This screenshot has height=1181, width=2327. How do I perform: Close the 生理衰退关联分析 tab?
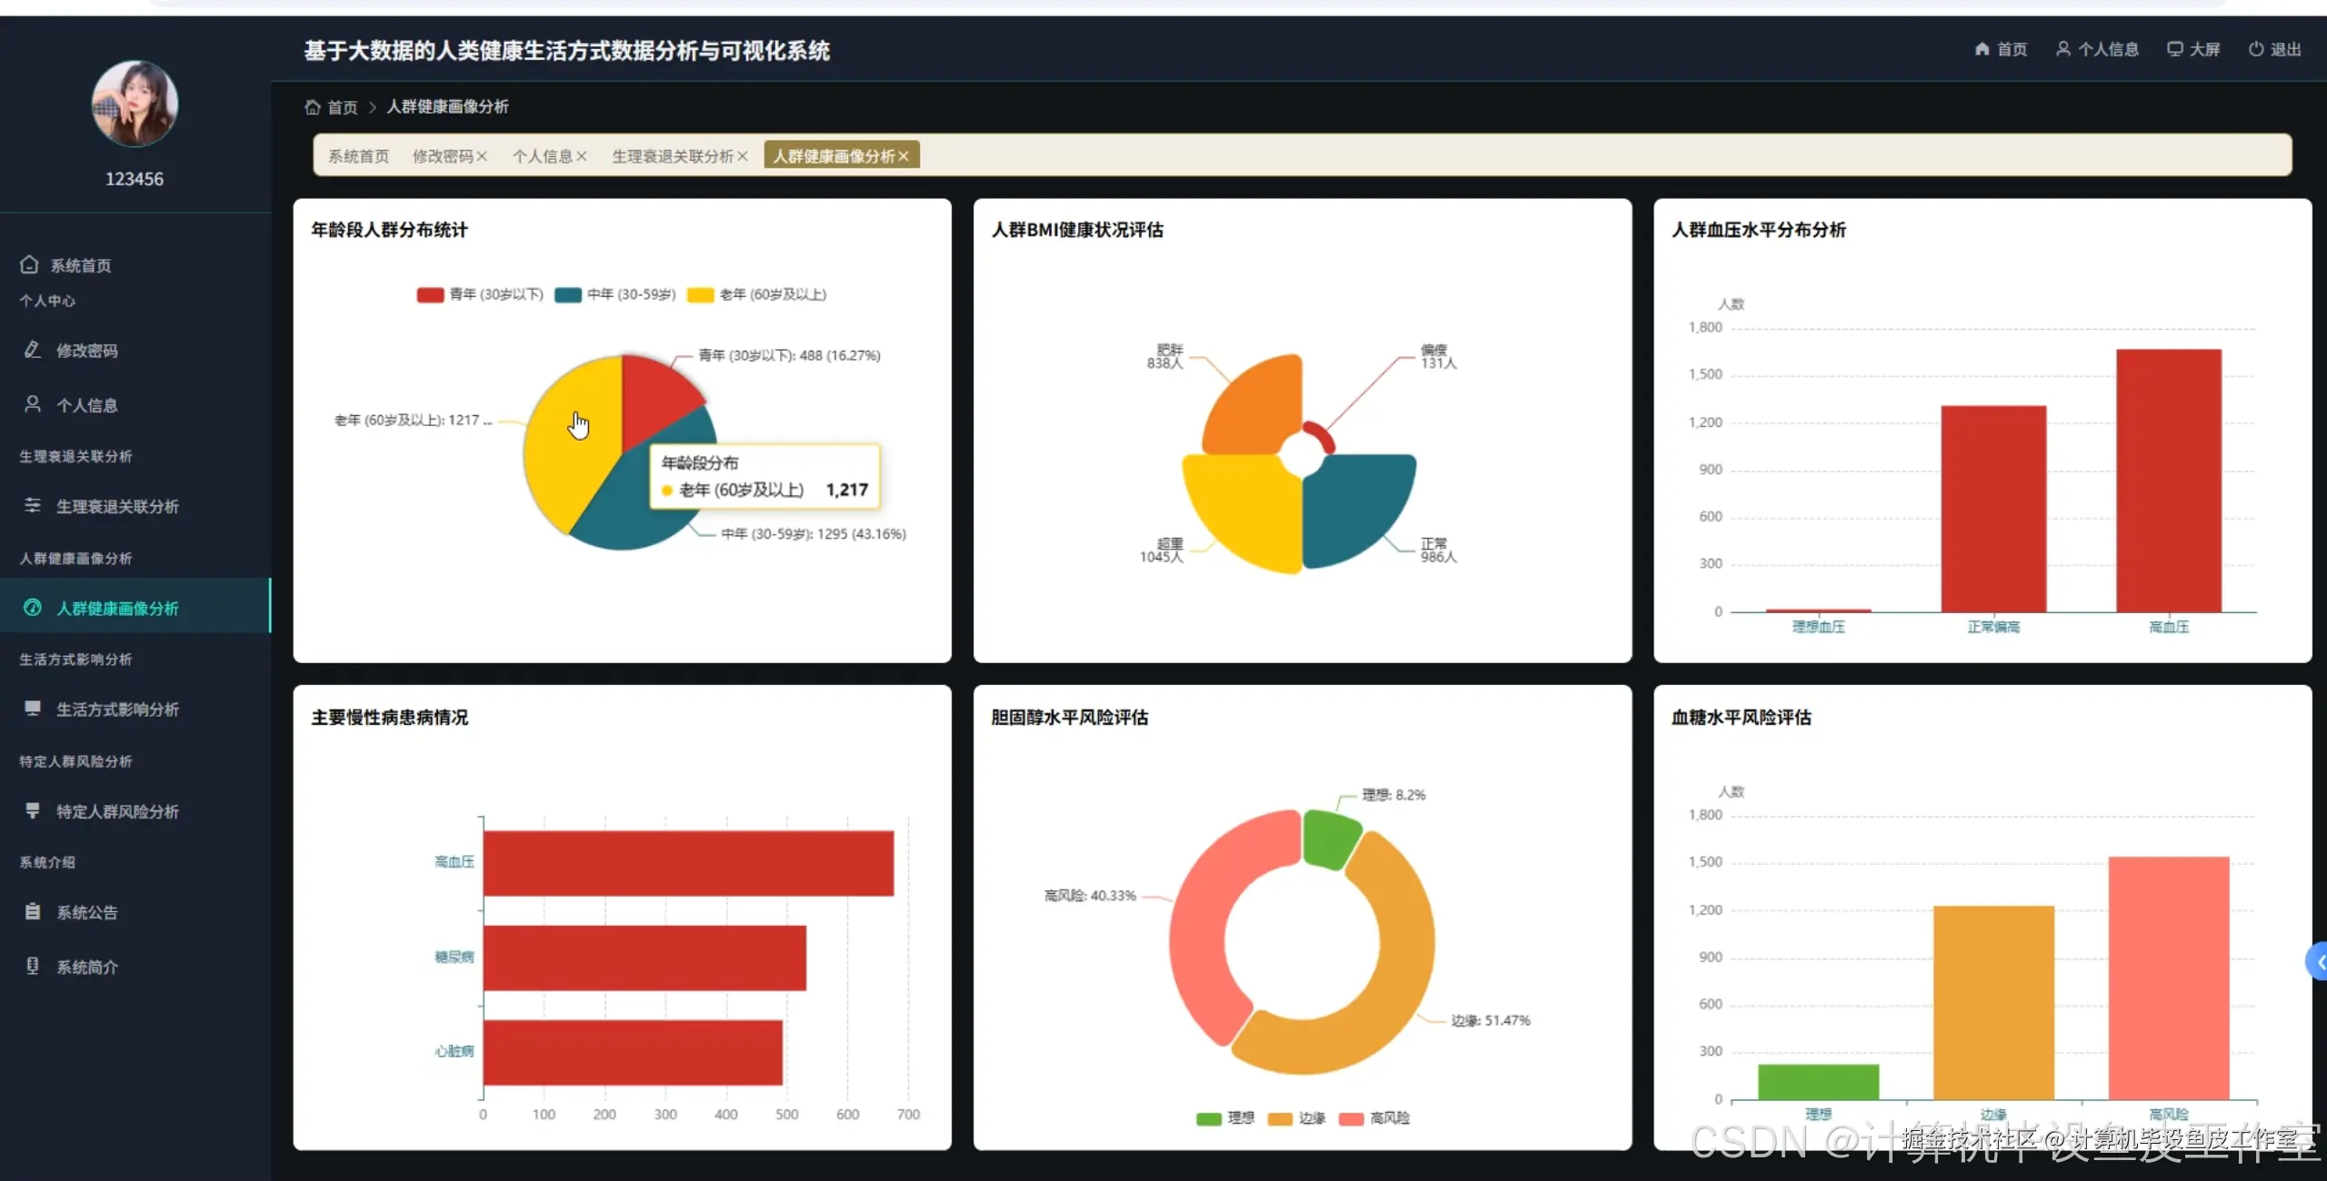743,156
